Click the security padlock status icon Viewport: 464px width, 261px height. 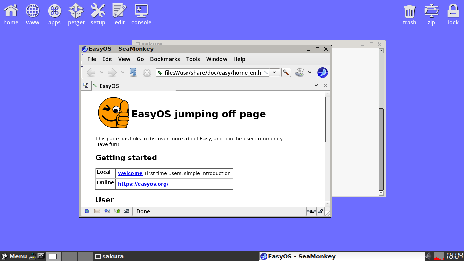(x=320, y=211)
